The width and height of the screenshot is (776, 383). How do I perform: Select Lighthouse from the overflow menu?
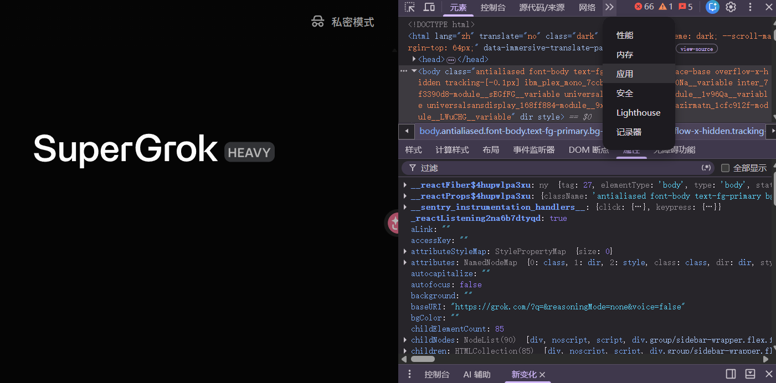coord(639,112)
